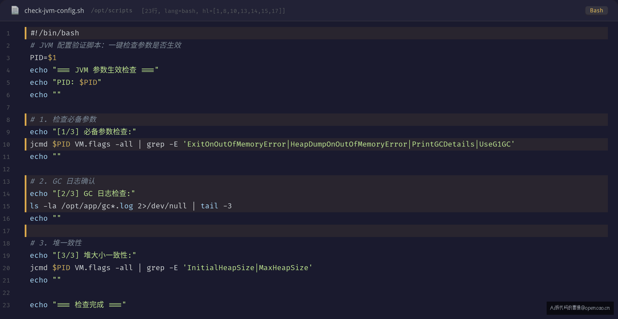
Task: Click 'jcmd' at the start of line 20
Action: click(x=39, y=268)
